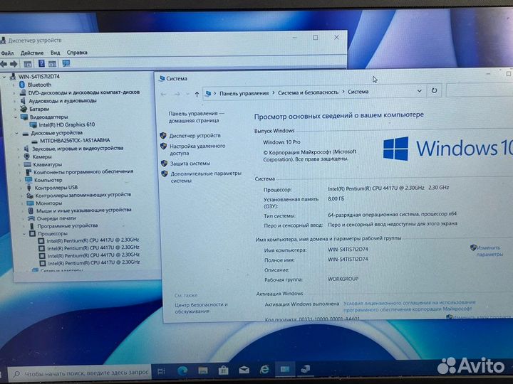
Task: Select the Камеры device category
Action: 42,156
